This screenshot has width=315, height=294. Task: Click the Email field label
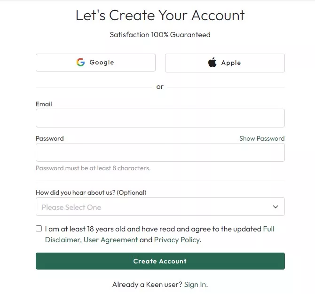coord(44,104)
